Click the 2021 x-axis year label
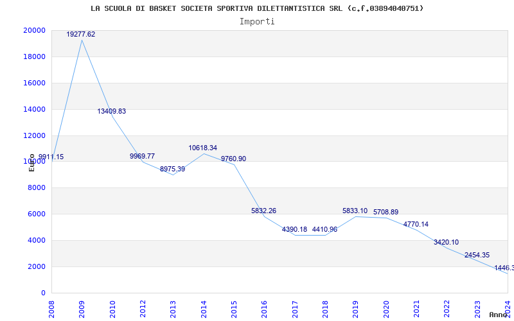The width and height of the screenshot is (514, 321). tap(416, 309)
